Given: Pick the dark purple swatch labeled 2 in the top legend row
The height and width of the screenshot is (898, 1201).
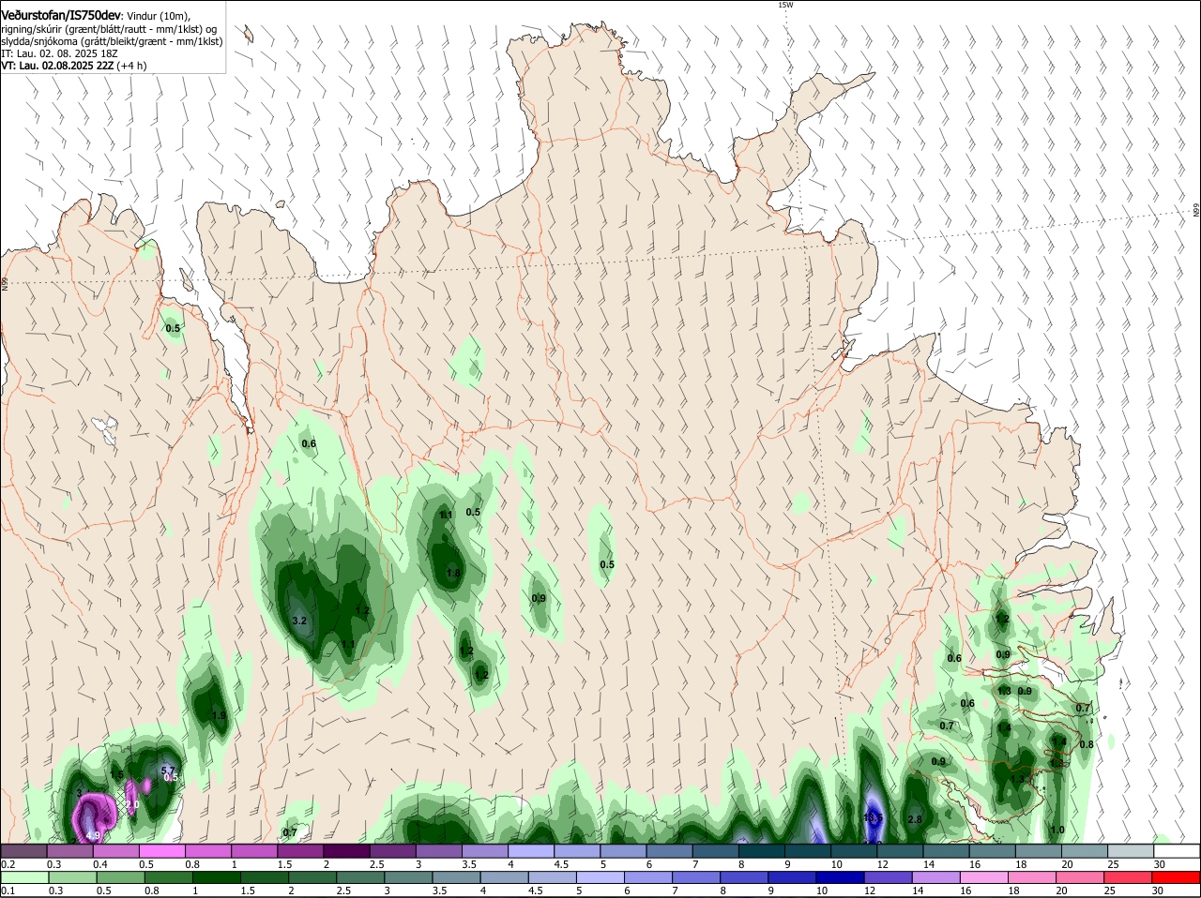Looking at the screenshot, I should point(346,851).
